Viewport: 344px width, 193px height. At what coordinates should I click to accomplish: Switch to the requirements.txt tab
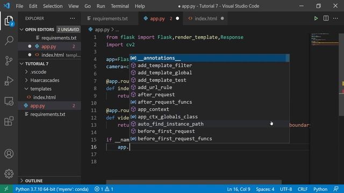pos(110,19)
